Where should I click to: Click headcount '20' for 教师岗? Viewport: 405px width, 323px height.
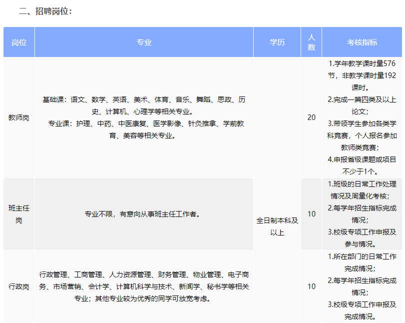click(x=311, y=117)
